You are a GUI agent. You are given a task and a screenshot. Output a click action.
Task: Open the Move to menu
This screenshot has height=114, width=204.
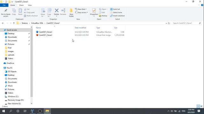pyautogui.click(x=43, y=13)
